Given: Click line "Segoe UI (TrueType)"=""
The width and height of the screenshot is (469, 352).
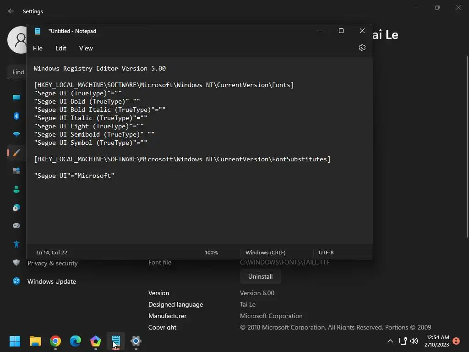Looking at the screenshot, I should pyautogui.click(x=78, y=93).
